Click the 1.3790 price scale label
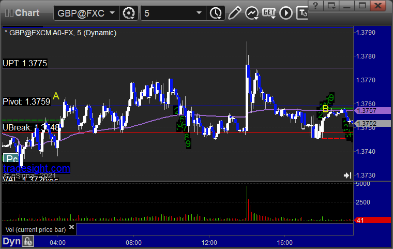393x249 pixels. point(366,33)
